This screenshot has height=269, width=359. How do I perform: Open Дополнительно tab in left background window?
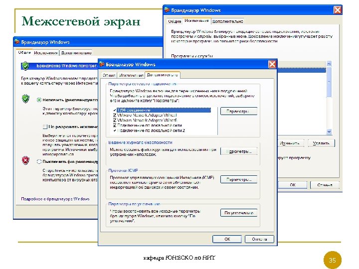coord(76,53)
